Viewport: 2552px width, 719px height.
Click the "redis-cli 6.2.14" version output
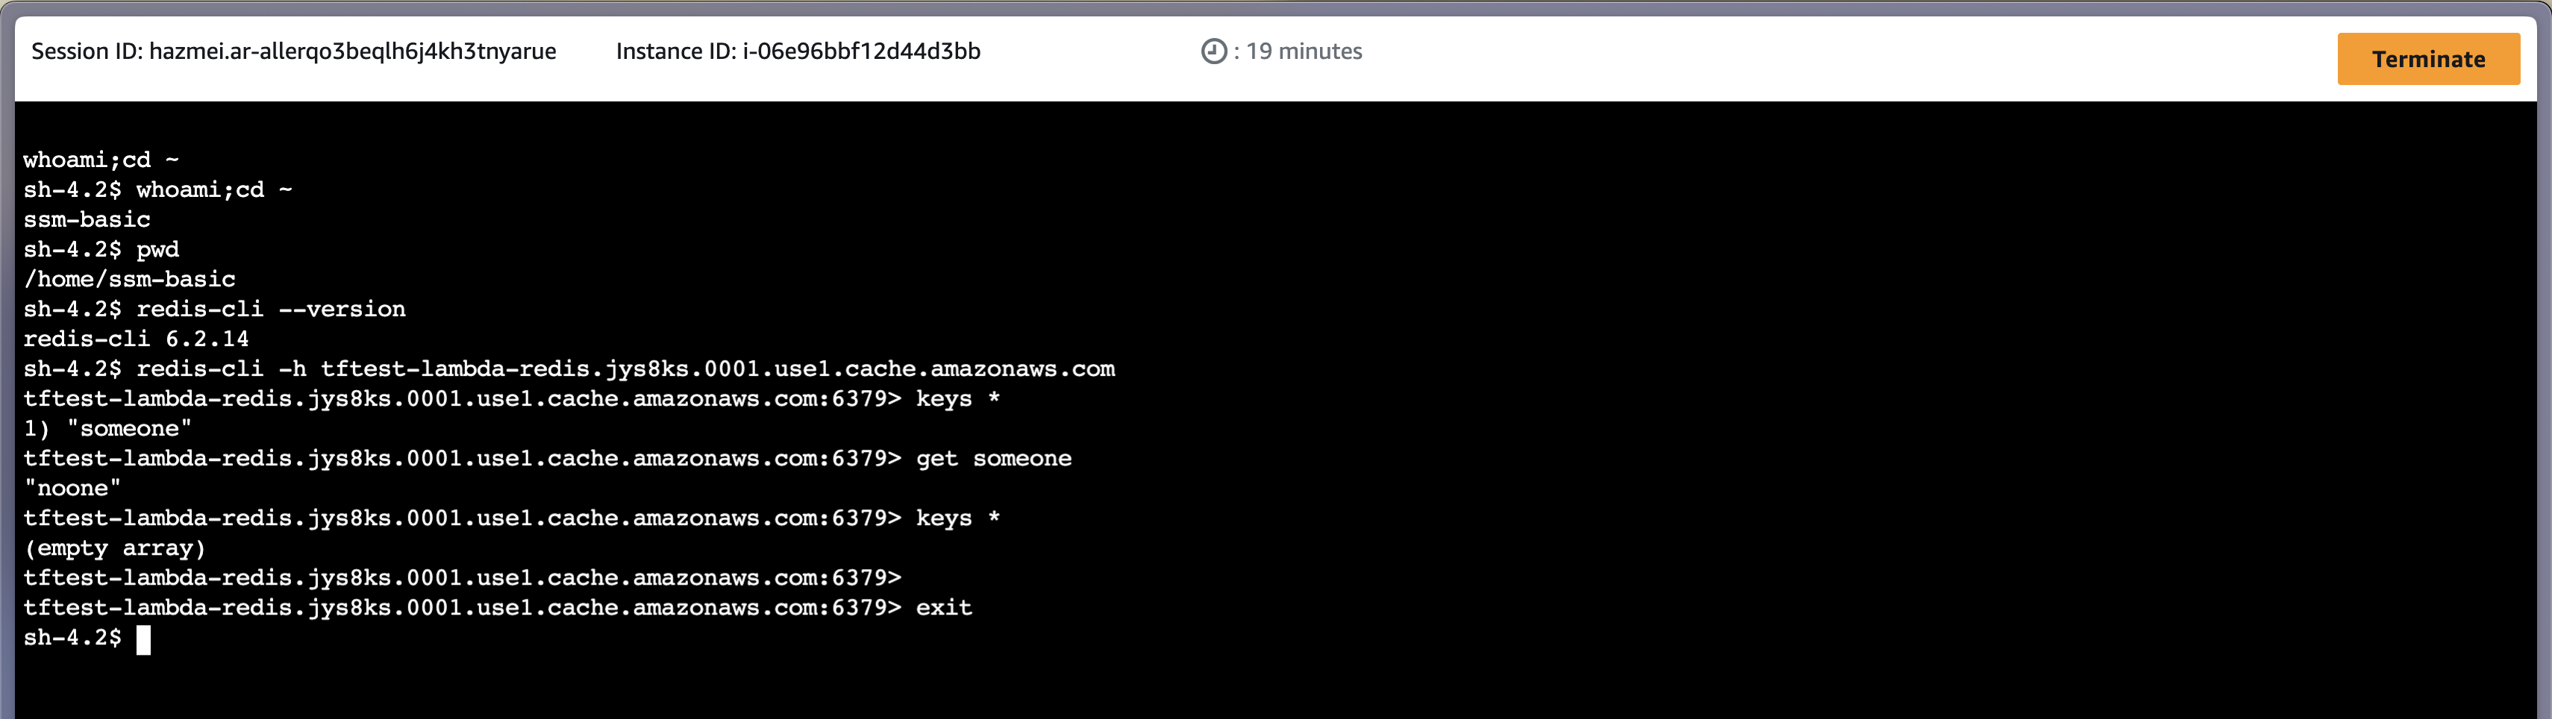[x=136, y=339]
